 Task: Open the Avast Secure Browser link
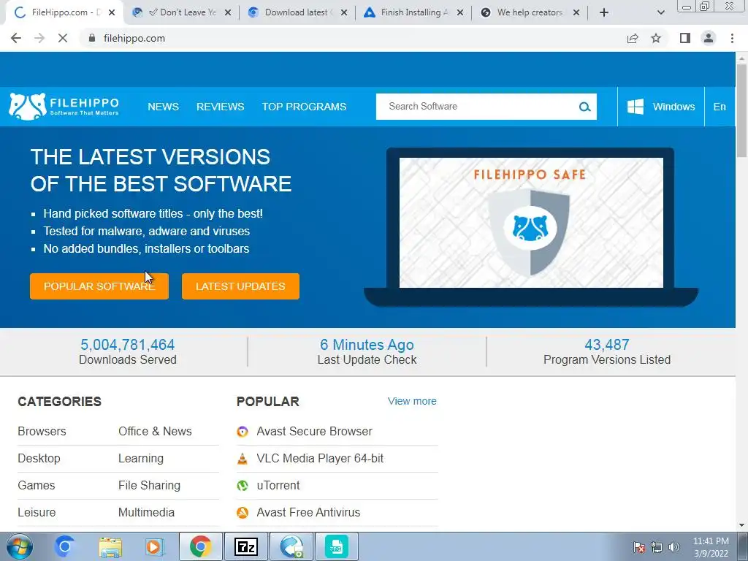click(314, 431)
